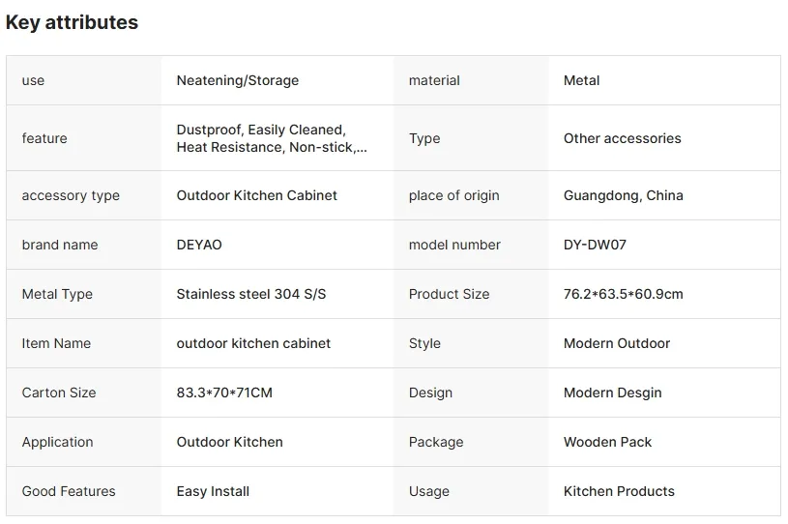The height and width of the screenshot is (524, 788).
Task: Click the 'Metal Type' attribute label
Action: coord(57,294)
